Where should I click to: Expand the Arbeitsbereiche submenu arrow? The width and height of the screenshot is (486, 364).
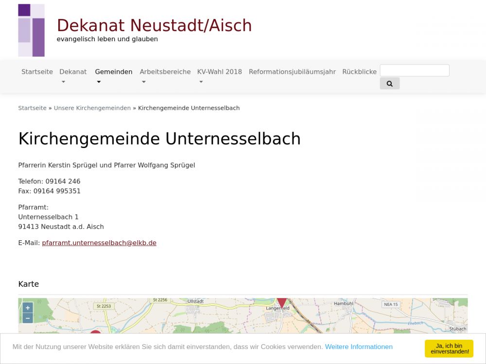[143, 82]
